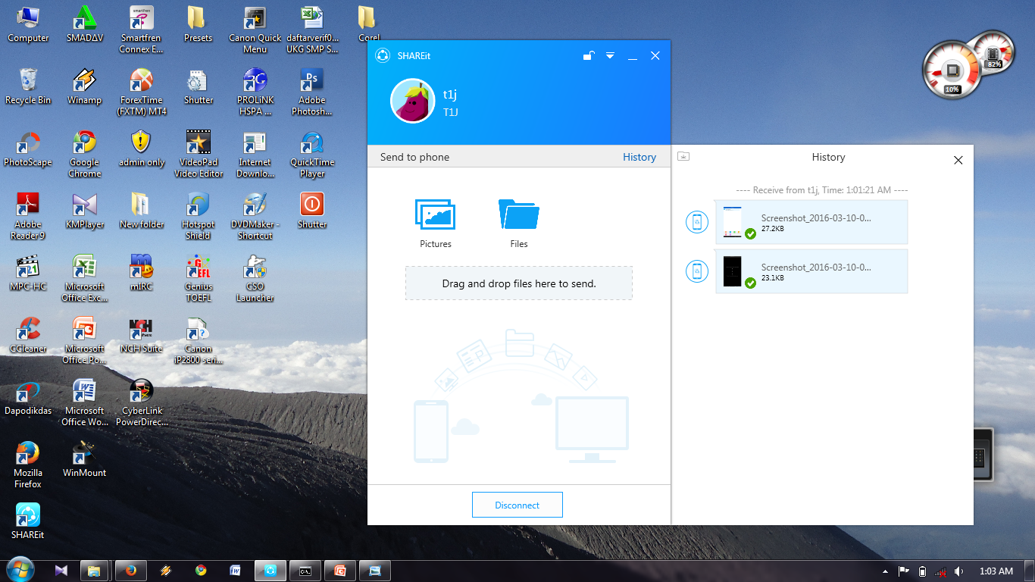Click the network signal tray icon
Screen dimensions: 1035x582
pos(940,571)
